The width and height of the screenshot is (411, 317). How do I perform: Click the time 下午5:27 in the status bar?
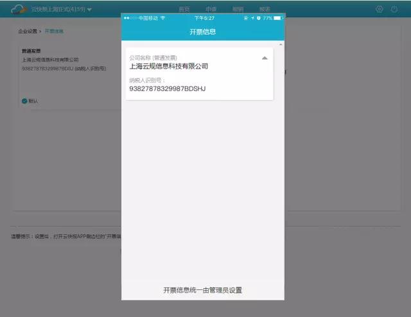[x=204, y=18]
